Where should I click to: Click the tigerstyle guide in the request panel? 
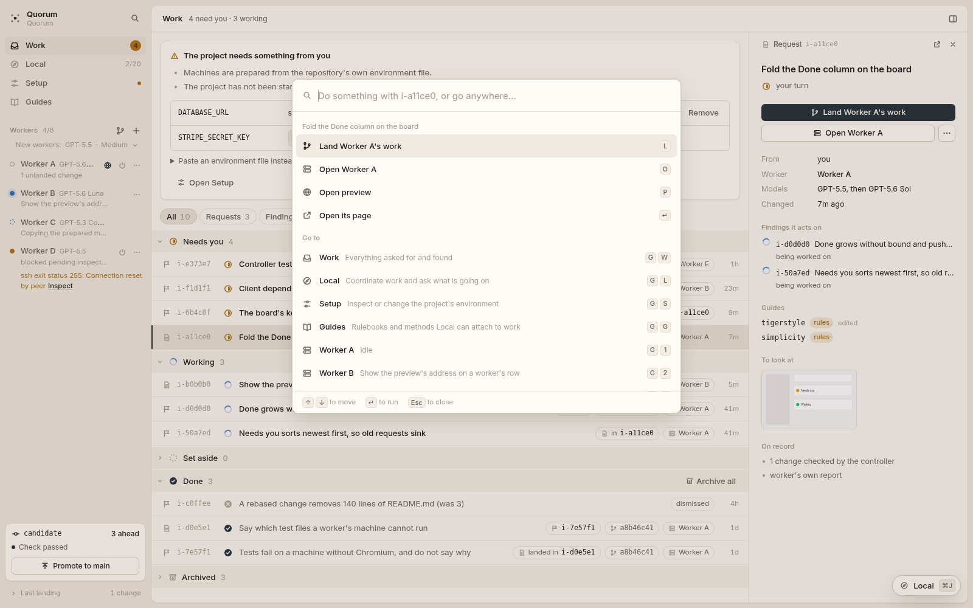(x=783, y=323)
